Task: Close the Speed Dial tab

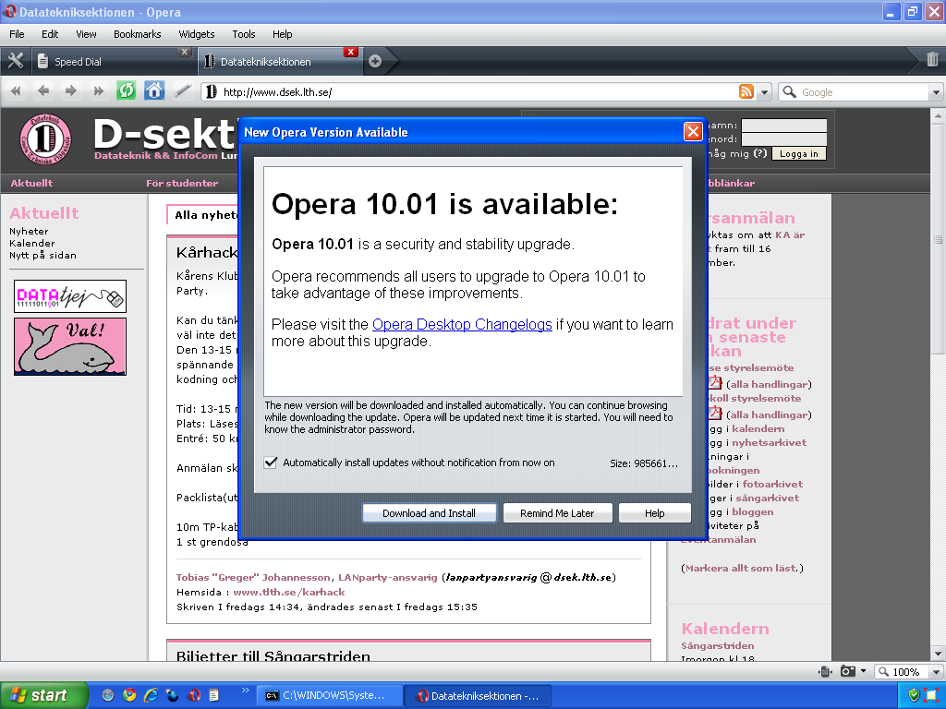Action: [185, 52]
